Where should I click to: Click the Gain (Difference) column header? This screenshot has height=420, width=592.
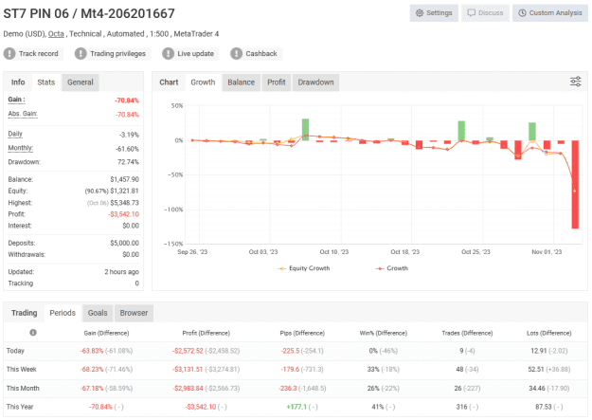[x=106, y=333]
